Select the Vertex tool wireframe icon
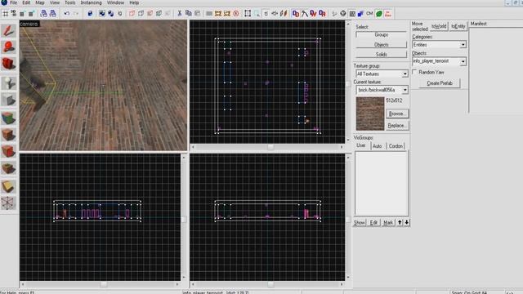The image size is (523, 294). [x=9, y=203]
